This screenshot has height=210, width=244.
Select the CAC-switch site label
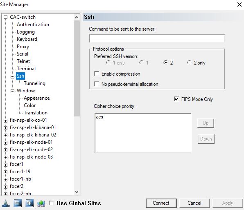23,17
